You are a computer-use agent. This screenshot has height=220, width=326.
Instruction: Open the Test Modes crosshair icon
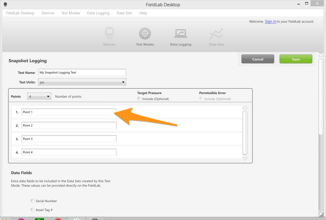145,33
